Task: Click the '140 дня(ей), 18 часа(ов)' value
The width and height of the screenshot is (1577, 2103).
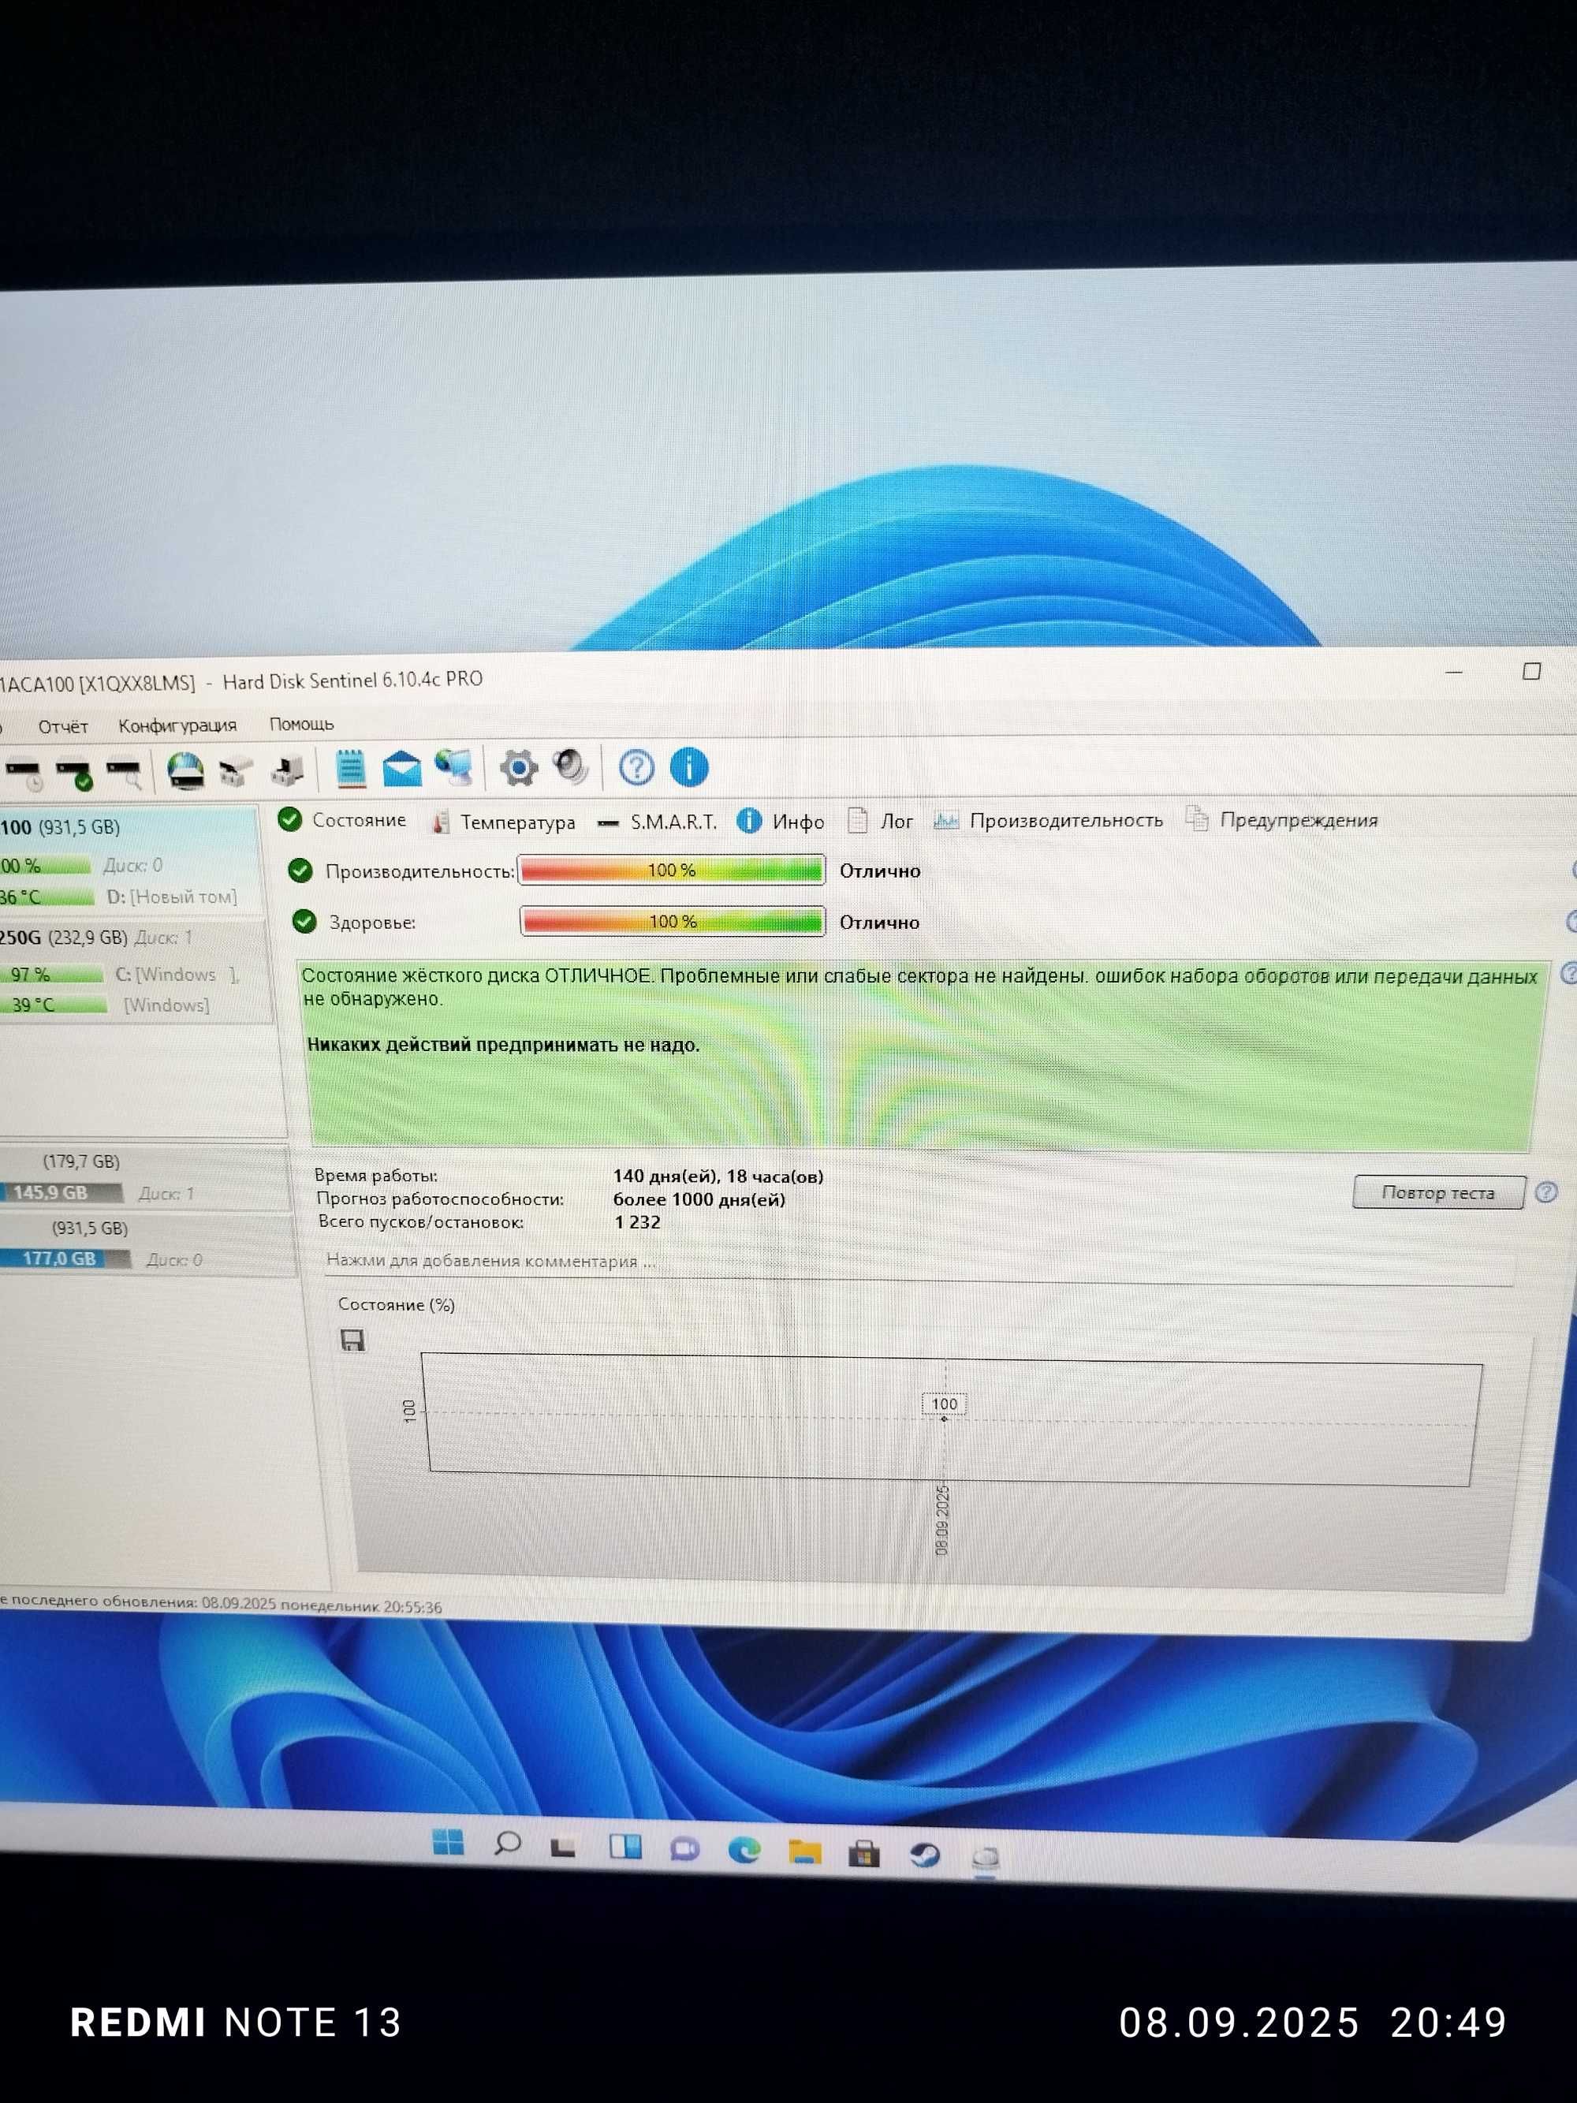Action: (x=718, y=1176)
